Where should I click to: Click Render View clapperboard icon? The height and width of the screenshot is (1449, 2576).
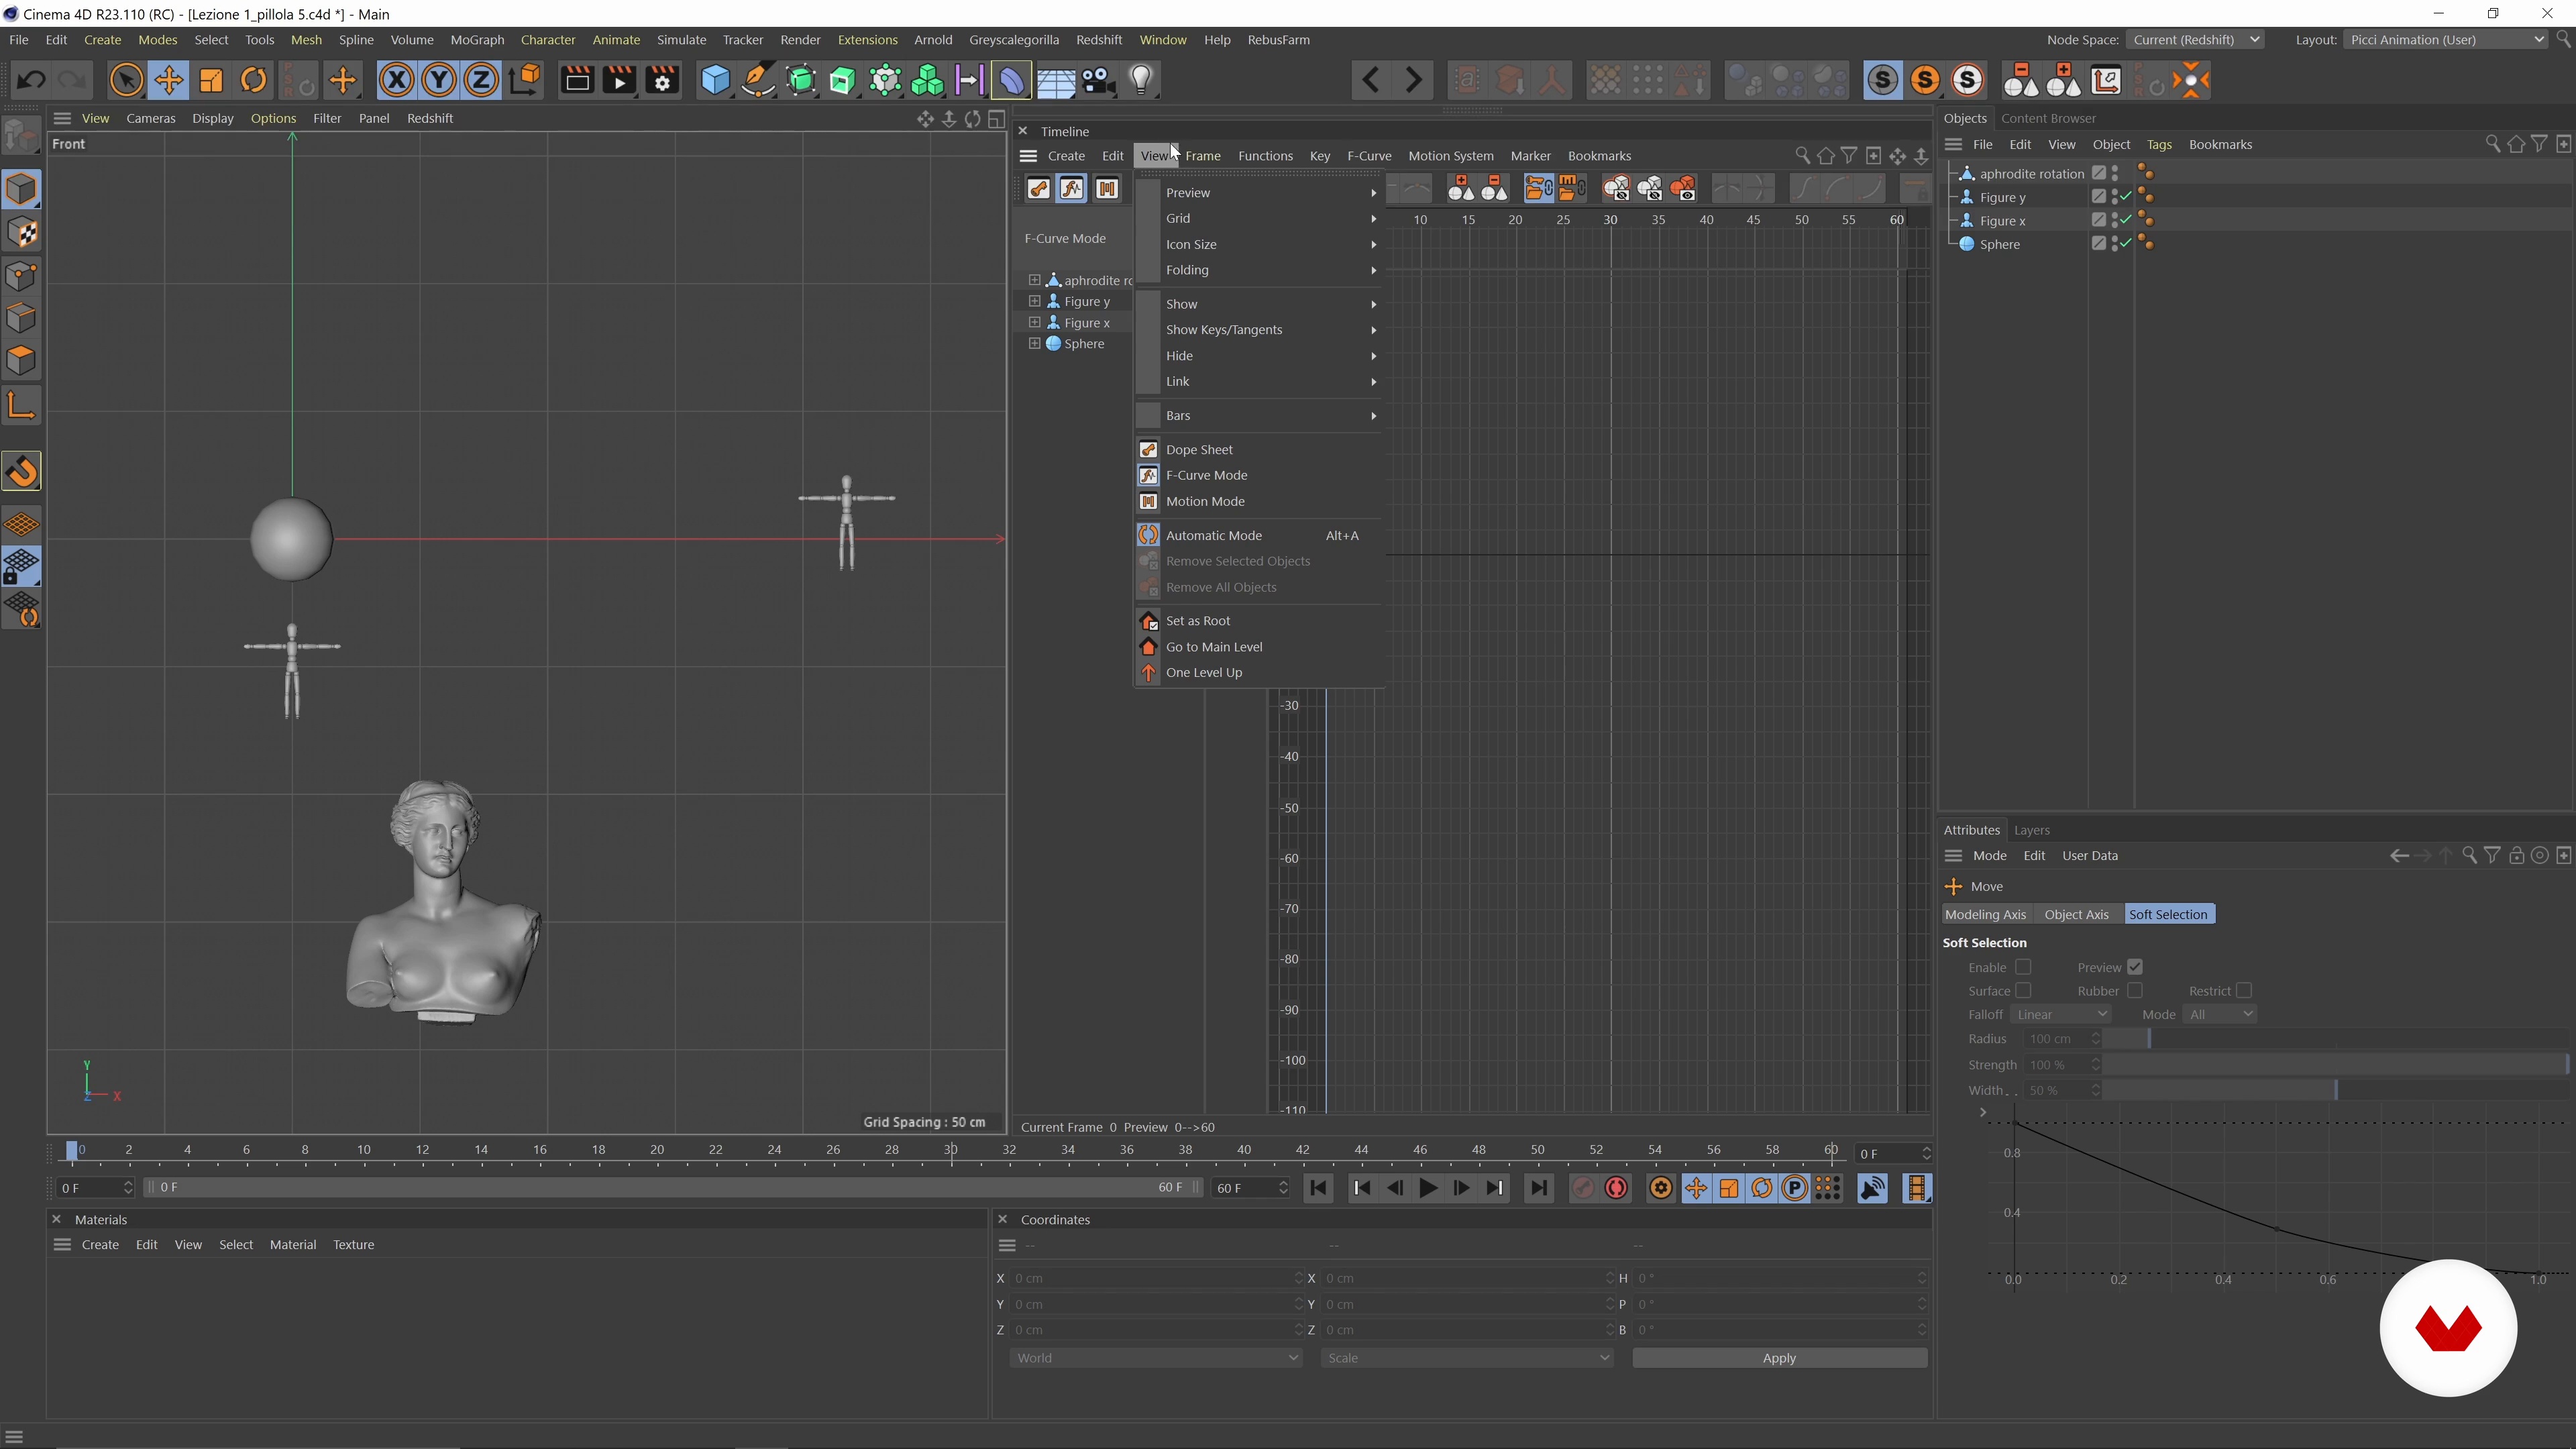coord(577,80)
